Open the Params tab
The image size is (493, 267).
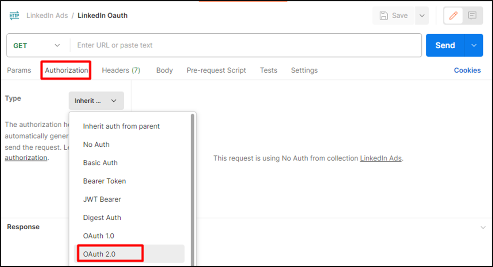point(19,70)
